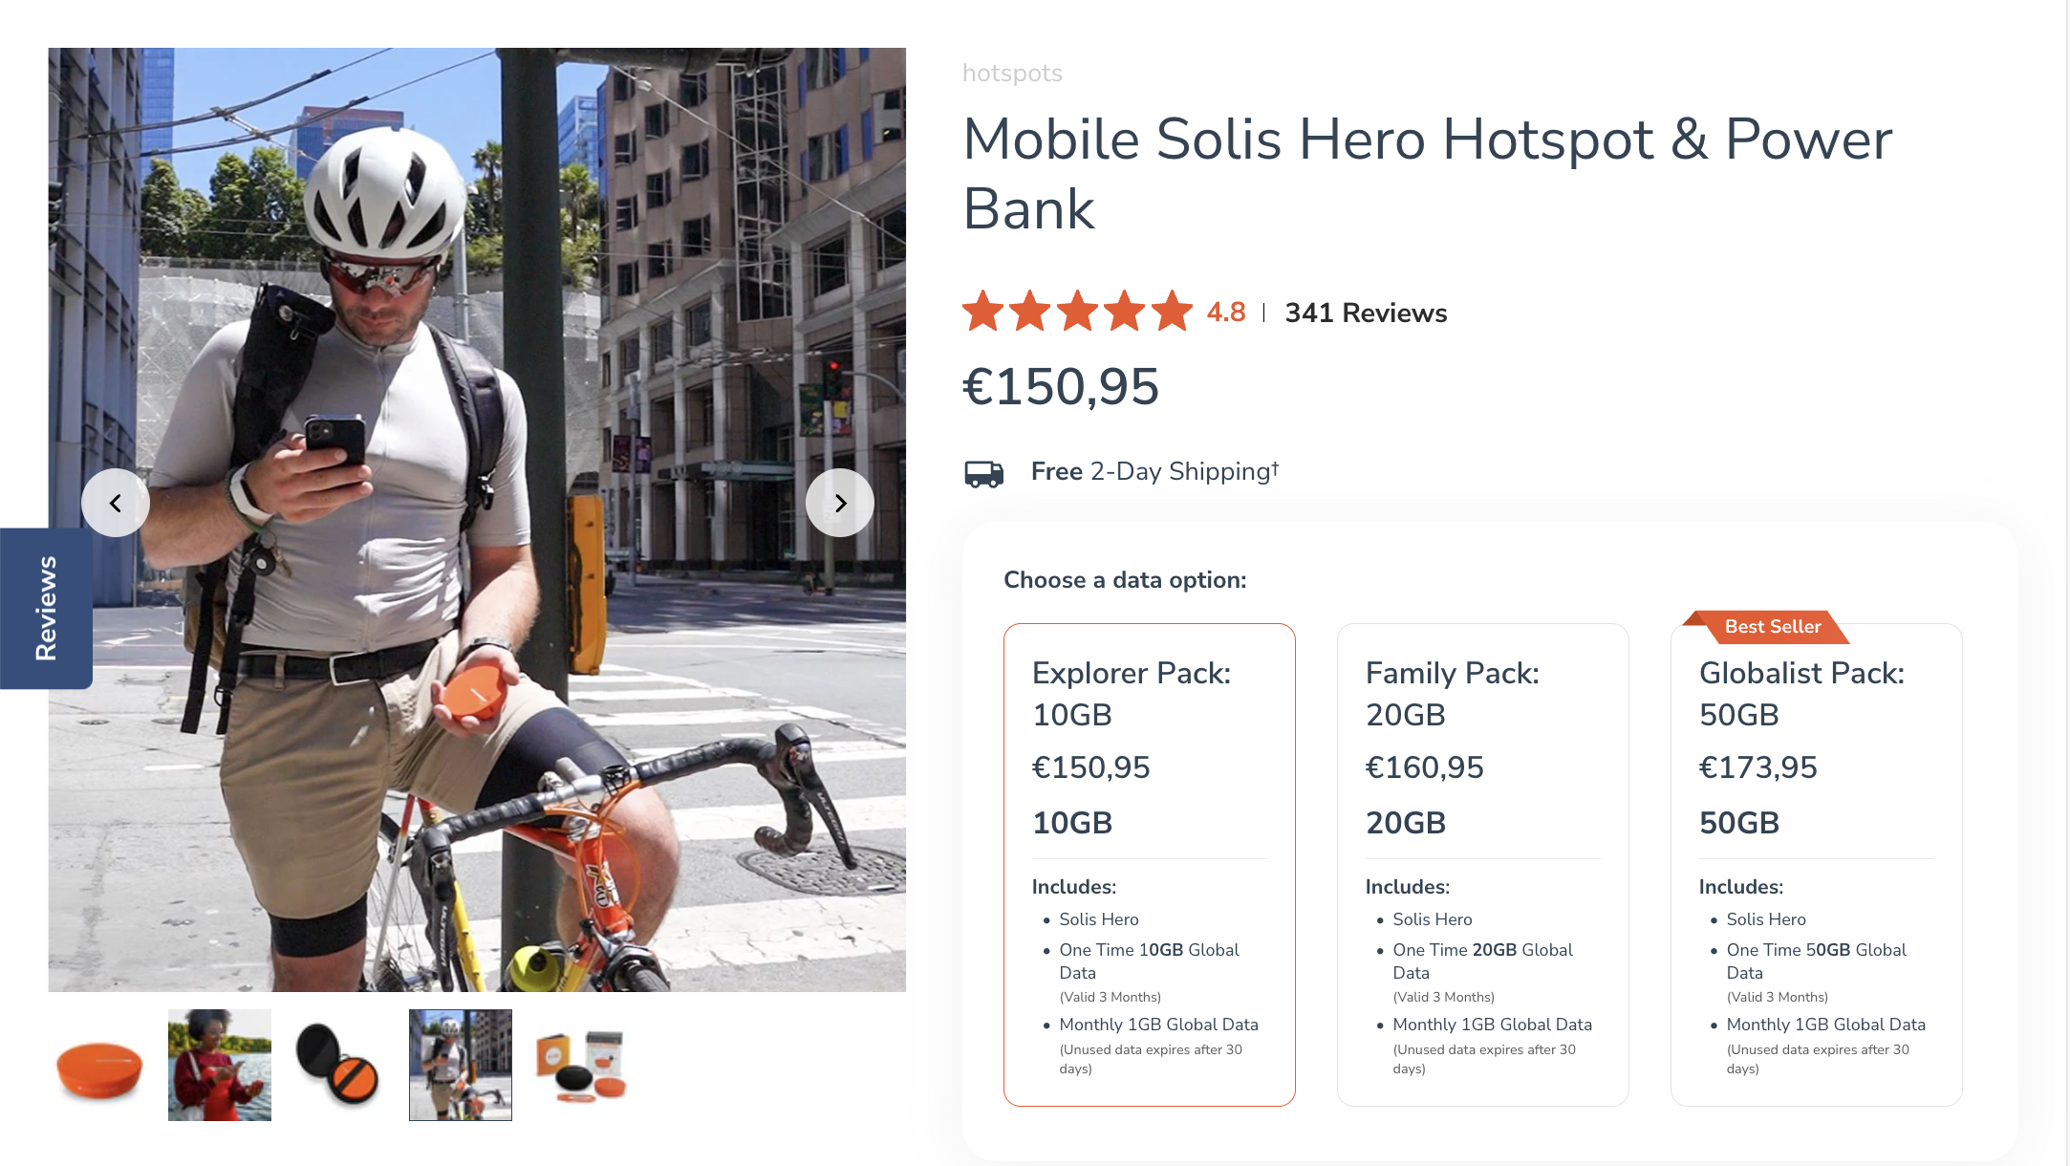
Task: Advance to the next product image
Action: [x=839, y=503]
